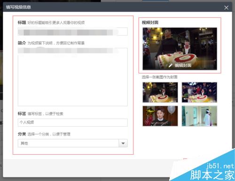Click the 选择一张截图作为封面 hint text

[x=159, y=77]
